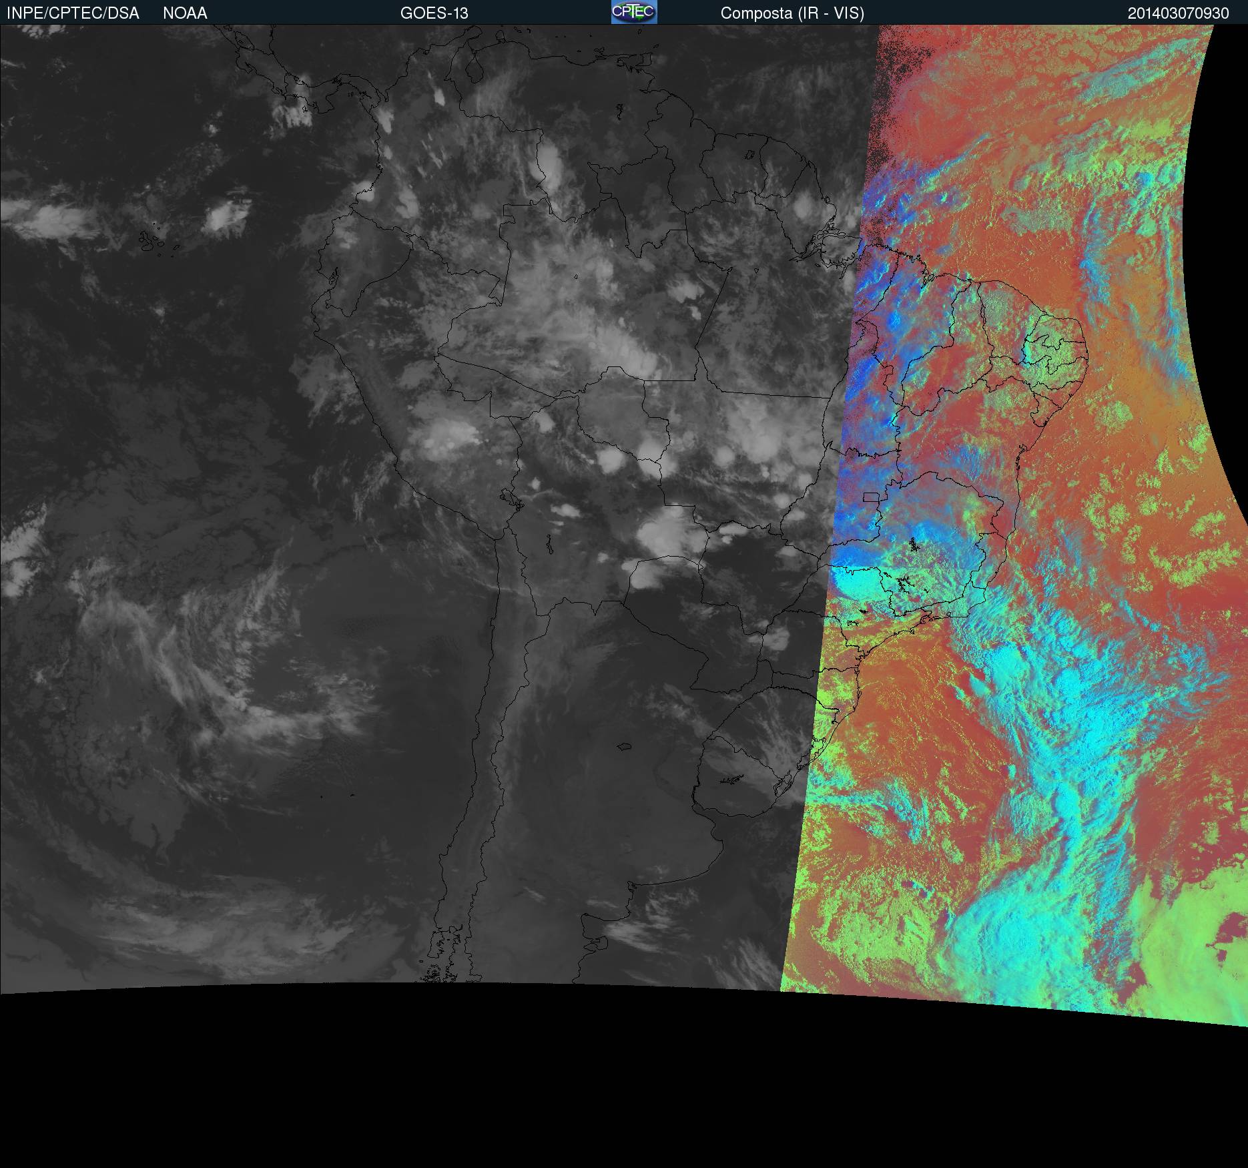
Task: Select the Composta (IR - VIS) title
Action: point(792,13)
